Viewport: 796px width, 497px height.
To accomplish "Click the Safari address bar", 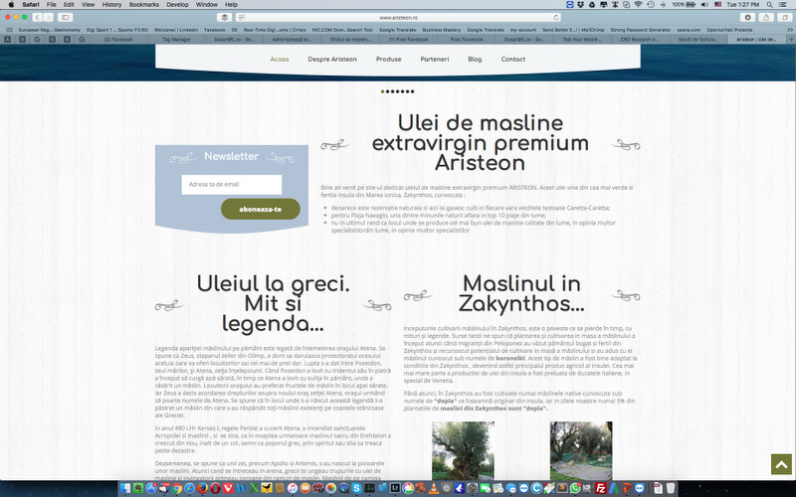I will [398, 17].
